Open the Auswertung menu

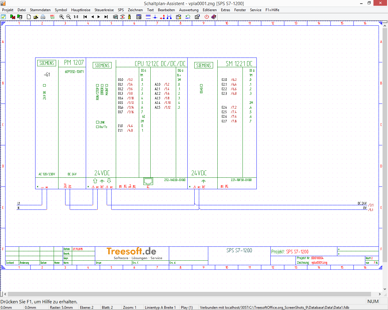pos(189,10)
